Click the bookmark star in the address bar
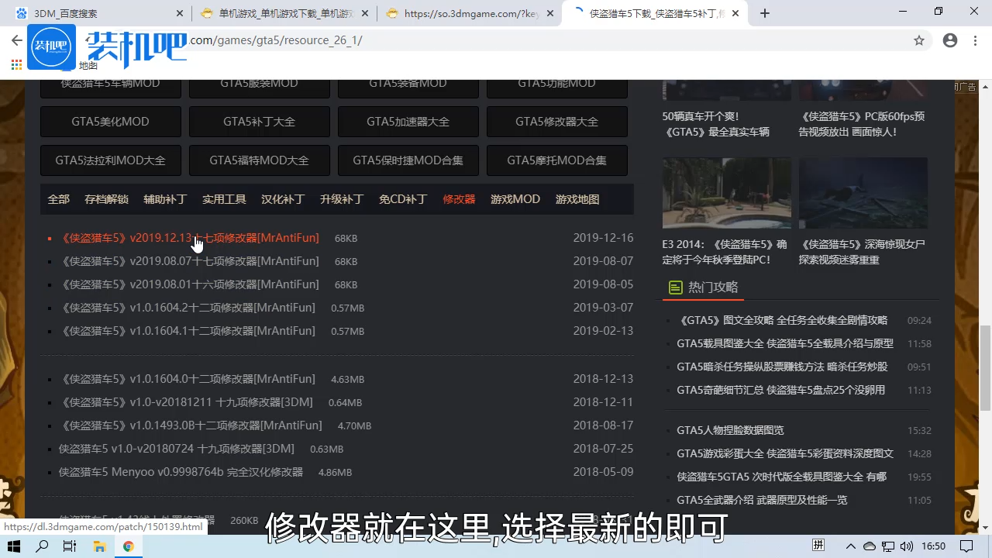 919,40
